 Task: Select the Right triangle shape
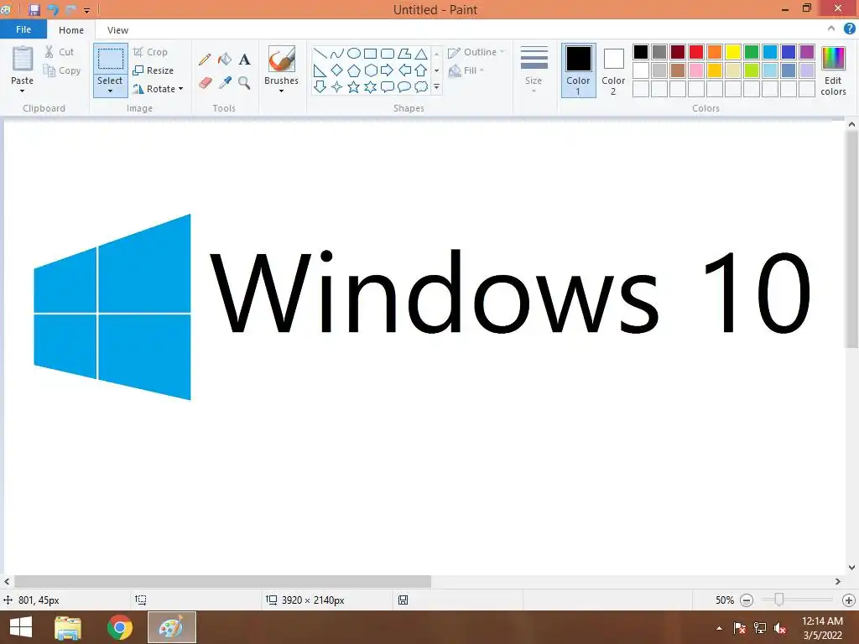click(x=320, y=70)
